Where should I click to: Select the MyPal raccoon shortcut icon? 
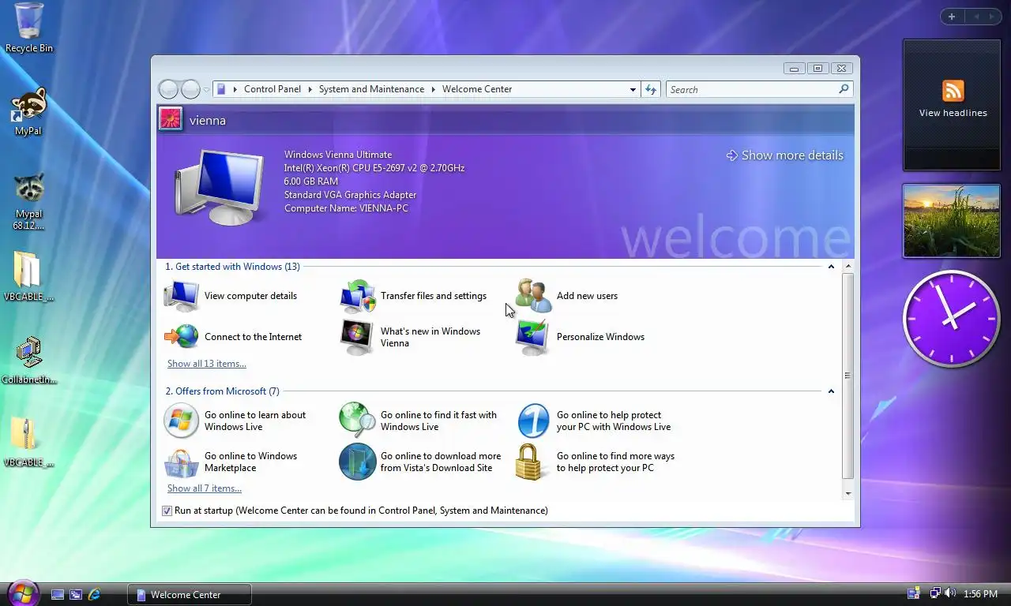coord(29,104)
